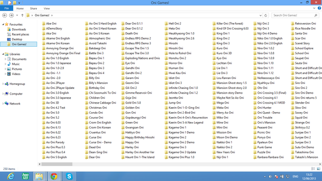Select the Niji Oni 2 folder

click(x=261, y=24)
